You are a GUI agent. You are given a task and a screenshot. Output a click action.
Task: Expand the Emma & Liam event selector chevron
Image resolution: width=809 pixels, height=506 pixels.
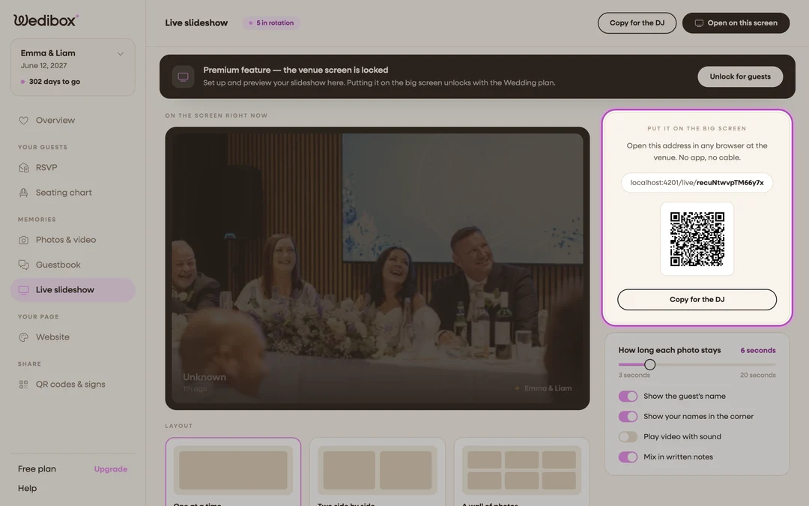[x=120, y=54]
